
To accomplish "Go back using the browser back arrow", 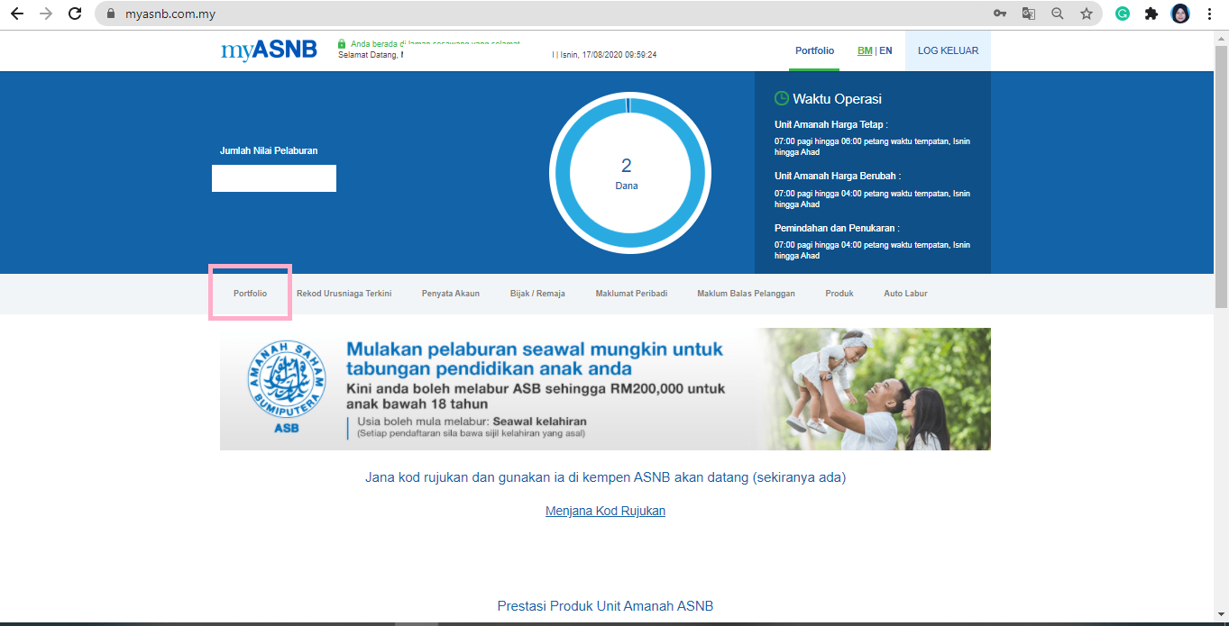I will pyautogui.click(x=17, y=14).
